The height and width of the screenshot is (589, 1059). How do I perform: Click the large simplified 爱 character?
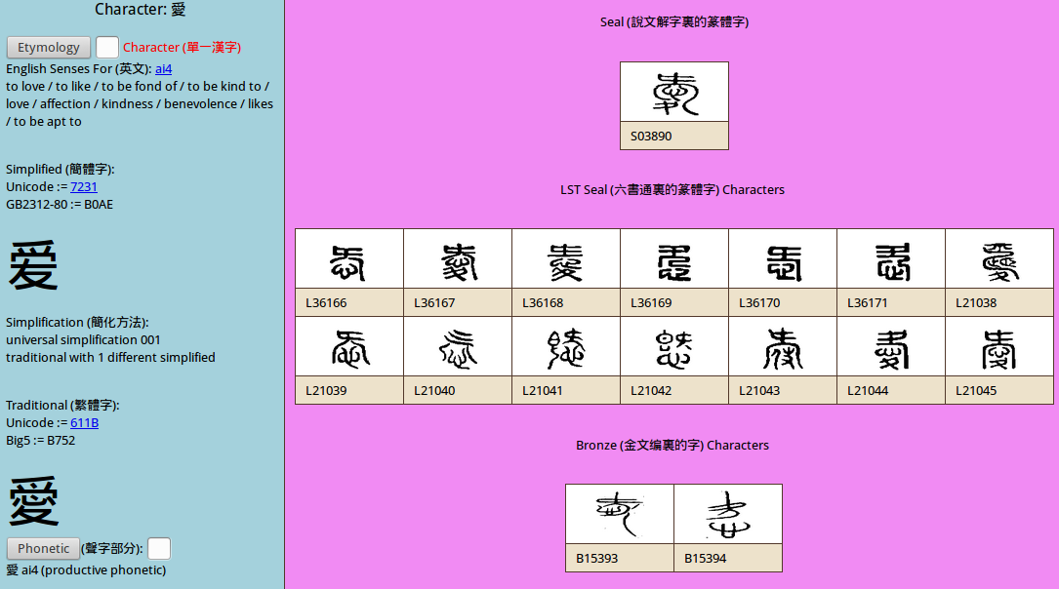click(33, 265)
